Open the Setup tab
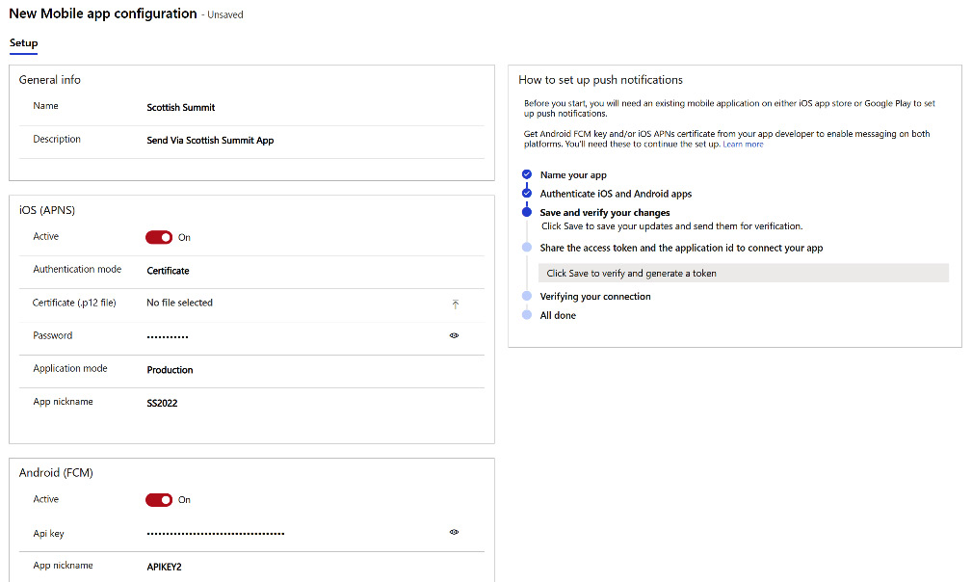 [x=23, y=42]
